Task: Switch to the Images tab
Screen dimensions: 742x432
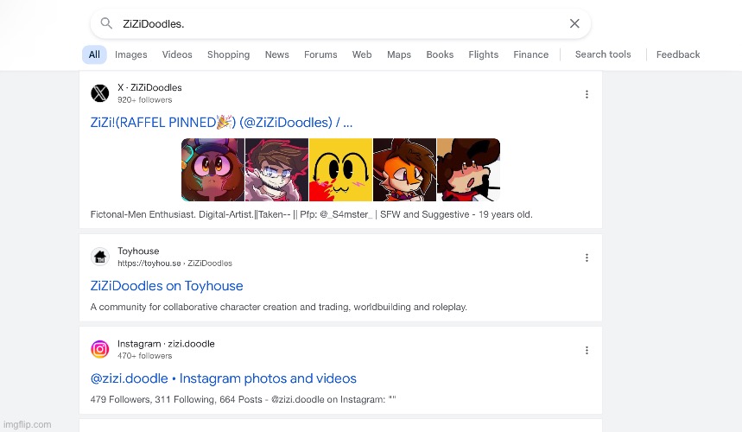Action: coord(131,54)
